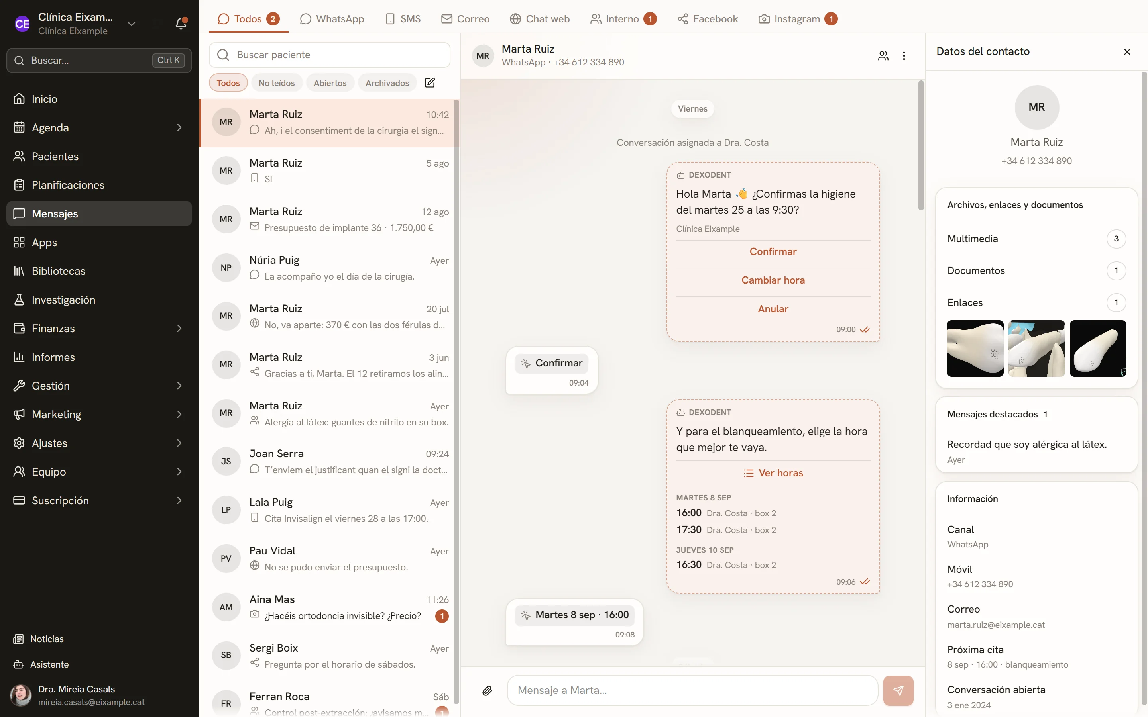Select the Mensajes sidebar item

(x=99, y=214)
